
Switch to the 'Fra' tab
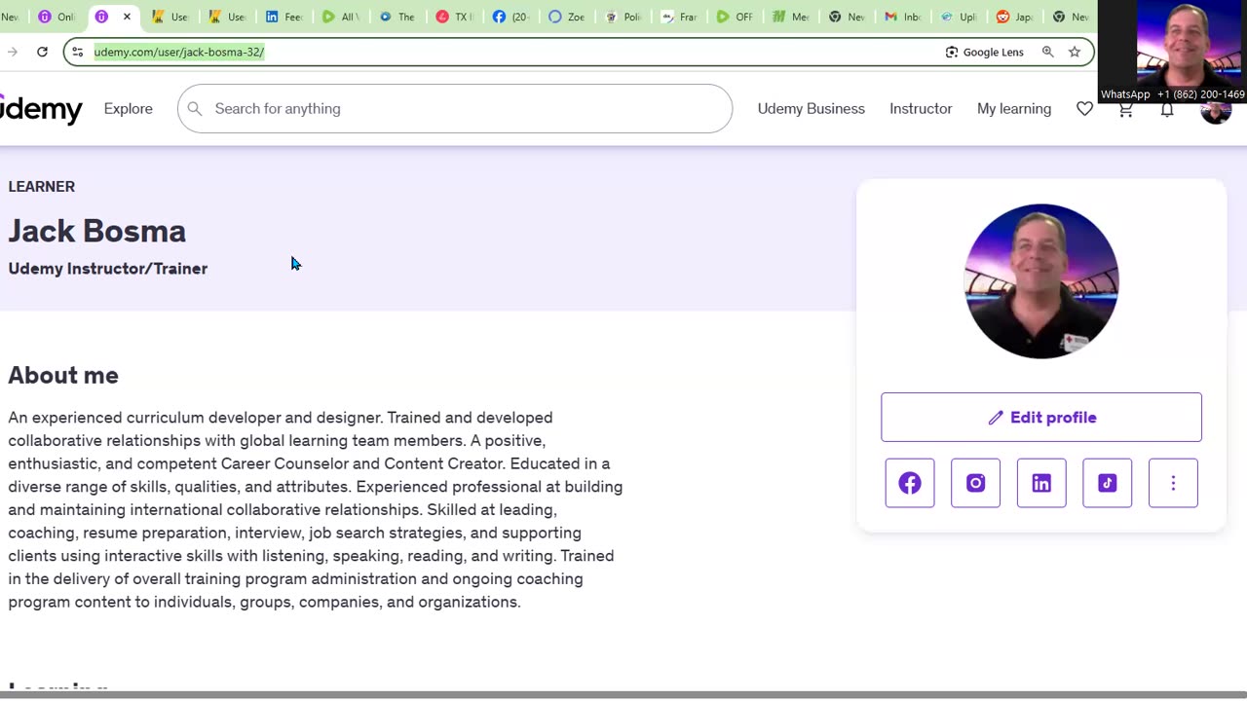click(x=680, y=17)
